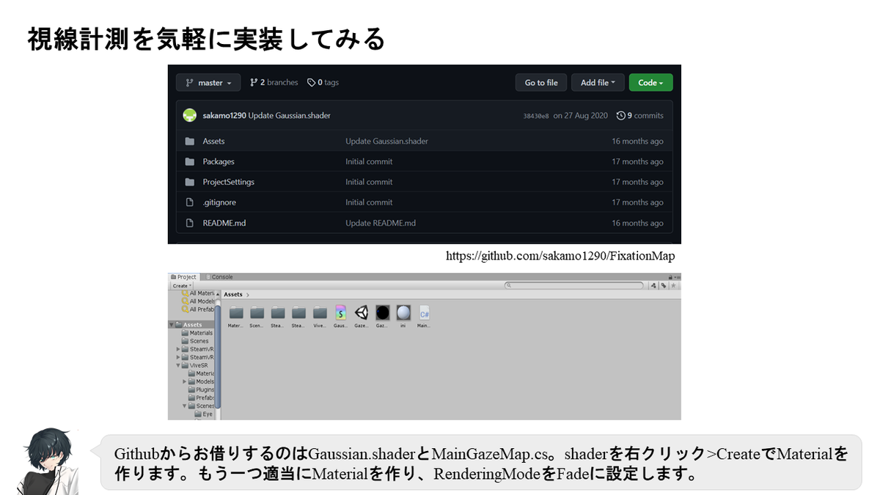Open the 0 tags link

pyautogui.click(x=323, y=83)
